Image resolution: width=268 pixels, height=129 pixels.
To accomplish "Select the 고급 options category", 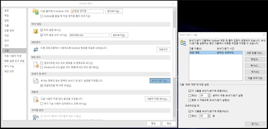I will point(14,51).
